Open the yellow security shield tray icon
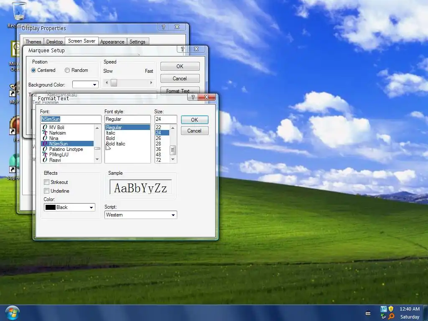The height and width of the screenshot is (321, 428). coord(391,309)
